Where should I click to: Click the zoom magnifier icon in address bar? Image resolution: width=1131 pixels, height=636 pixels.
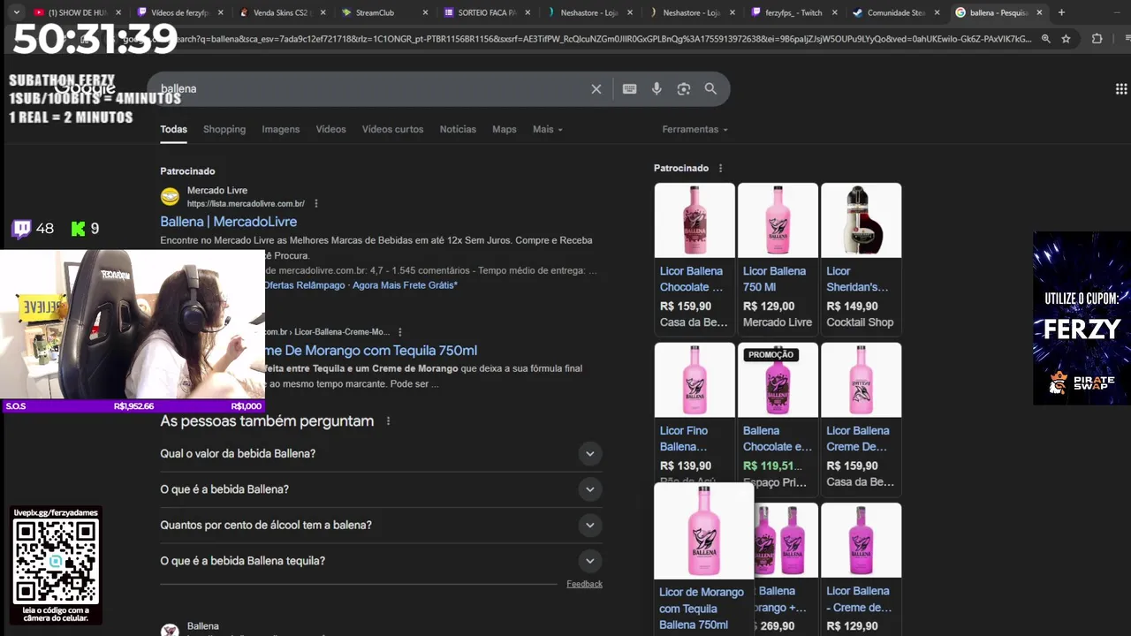tap(1046, 39)
